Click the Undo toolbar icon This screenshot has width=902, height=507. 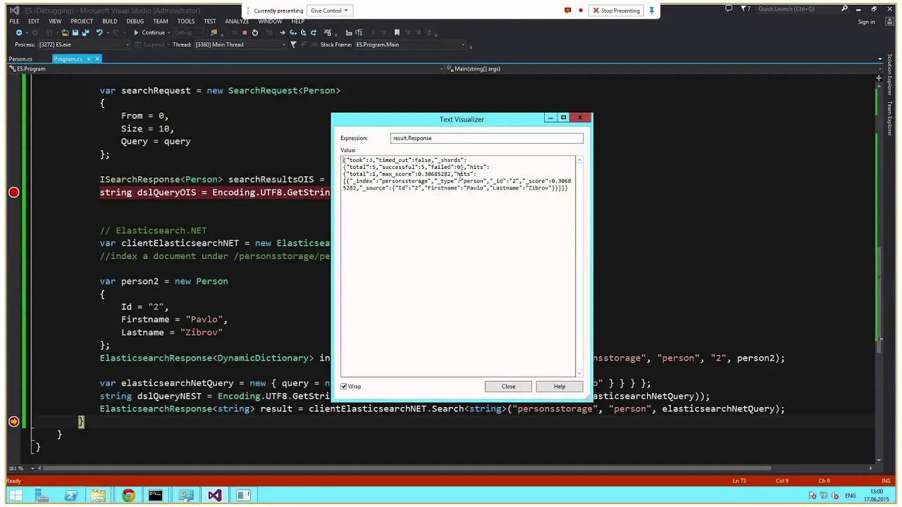[x=99, y=32]
